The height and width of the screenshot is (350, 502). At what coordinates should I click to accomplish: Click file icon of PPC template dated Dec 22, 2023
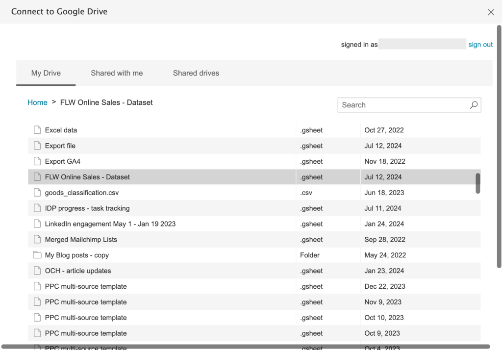tap(37, 287)
